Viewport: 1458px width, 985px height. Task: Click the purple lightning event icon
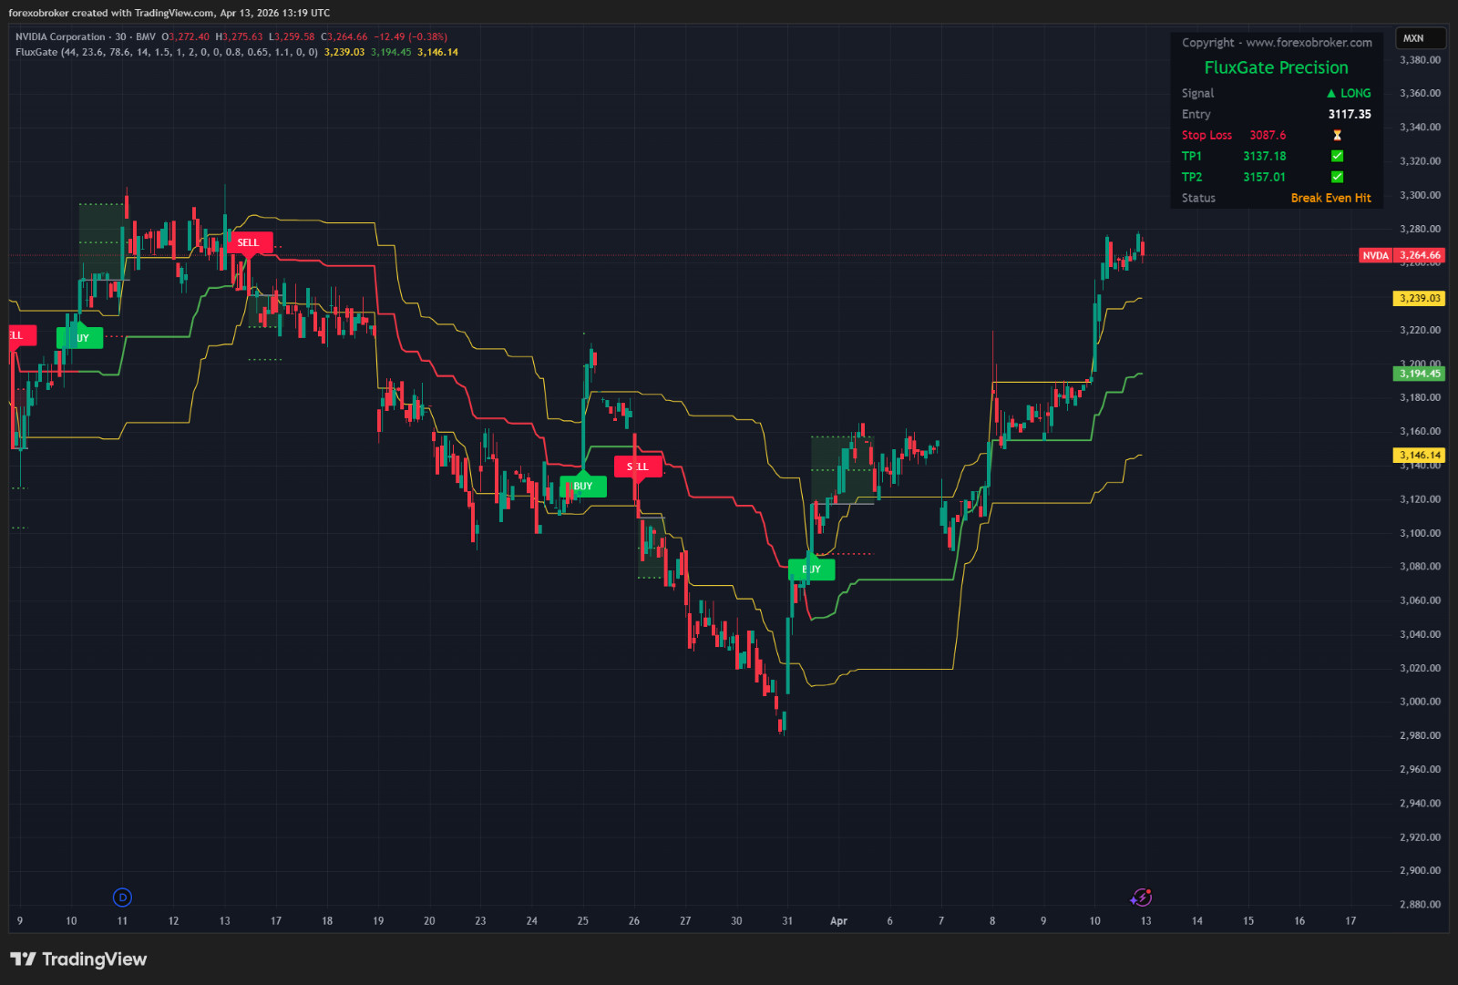coord(1141,898)
